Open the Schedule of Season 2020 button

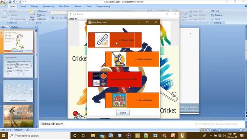pyautogui.click(x=115, y=79)
